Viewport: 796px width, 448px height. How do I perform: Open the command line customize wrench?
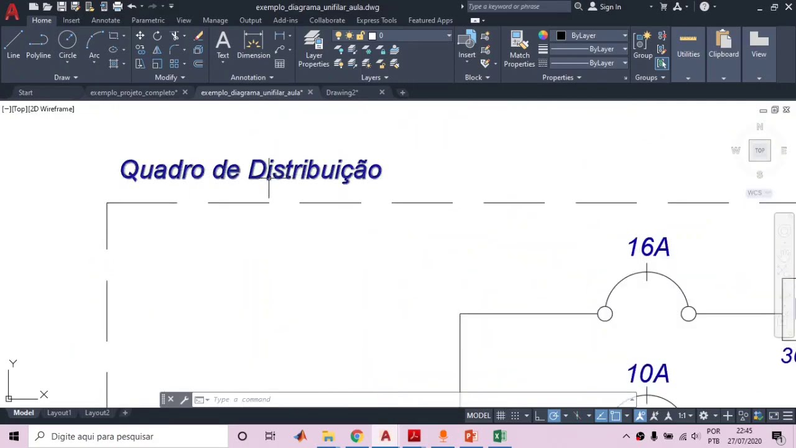click(x=184, y=399)
